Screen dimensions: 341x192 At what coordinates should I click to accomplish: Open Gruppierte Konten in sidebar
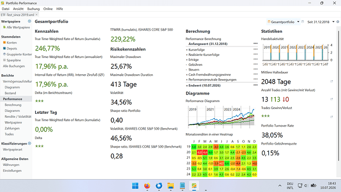[x=19, y=54]
